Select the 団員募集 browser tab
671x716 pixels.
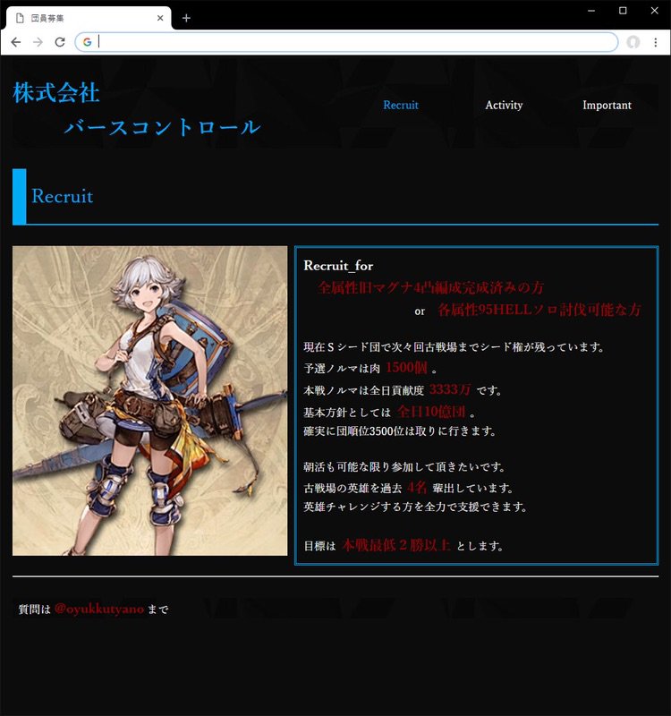[x=89, y=18]
